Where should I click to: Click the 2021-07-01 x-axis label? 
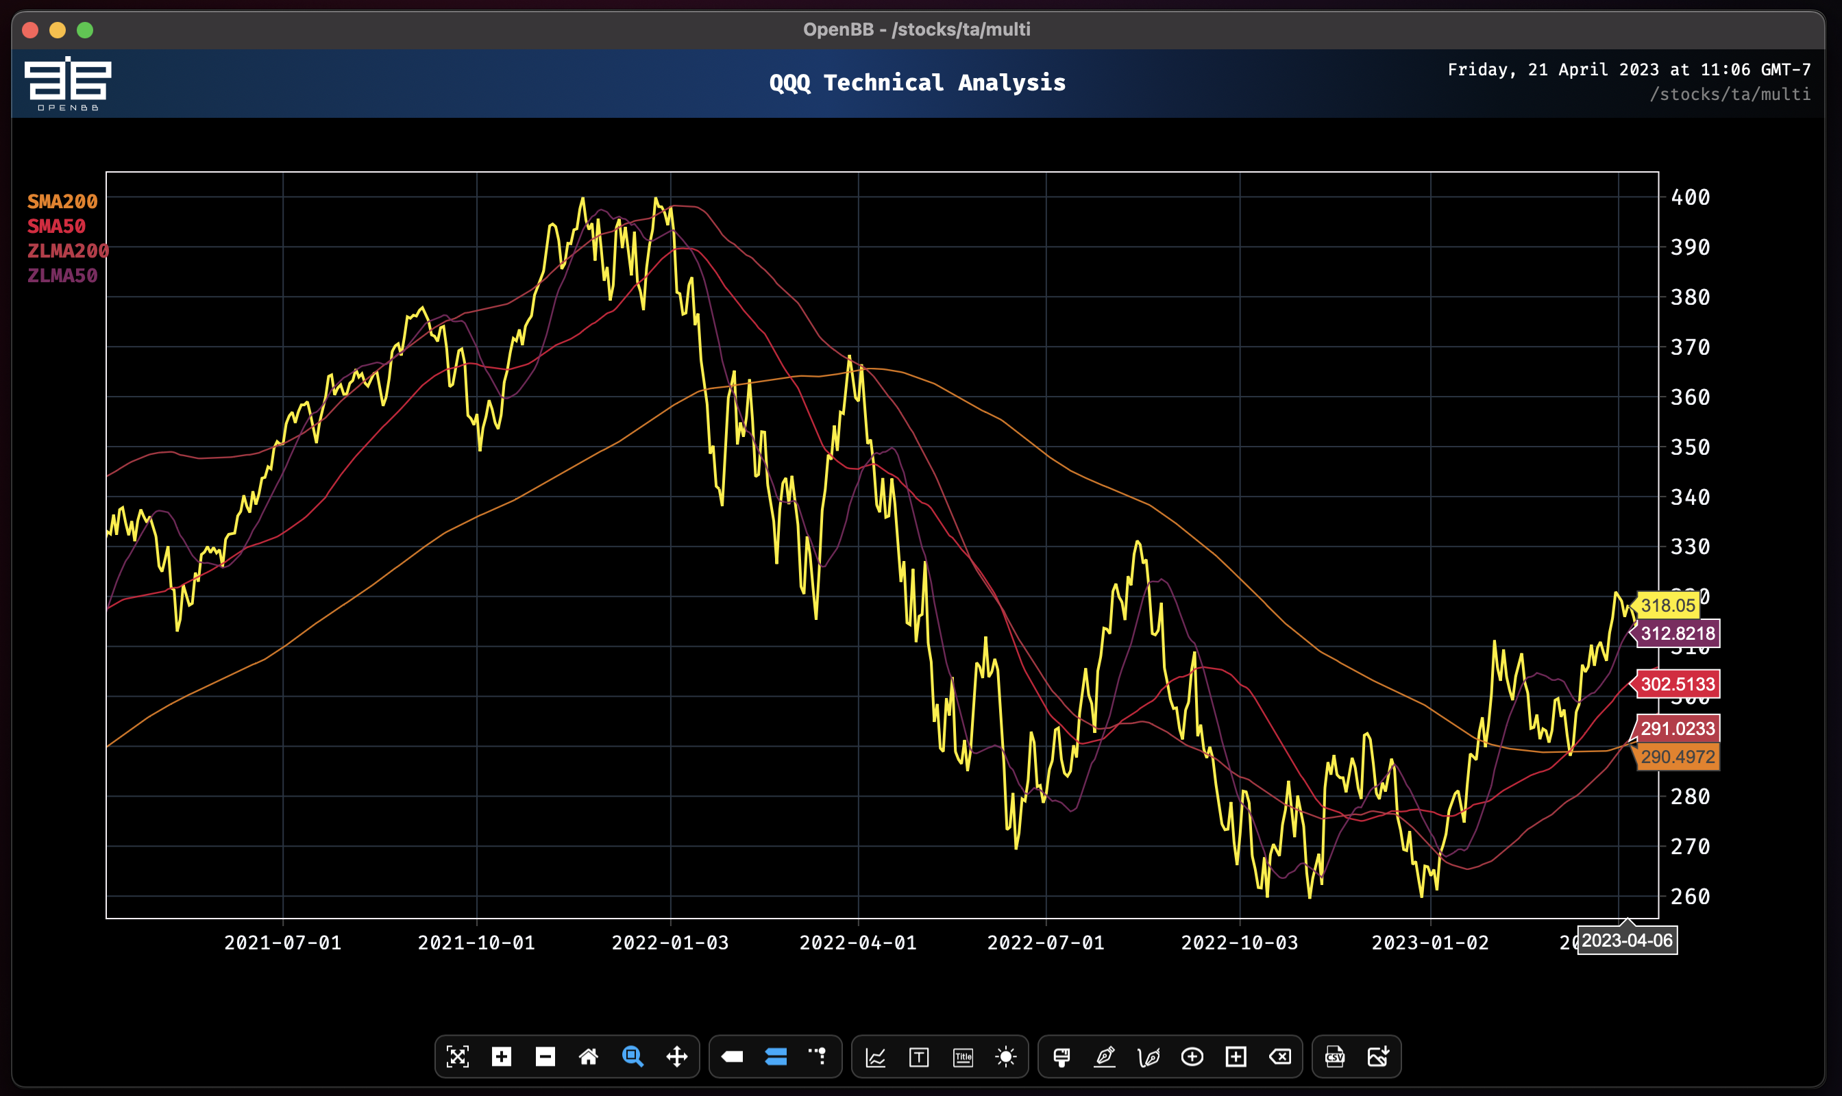coord(282,943)
